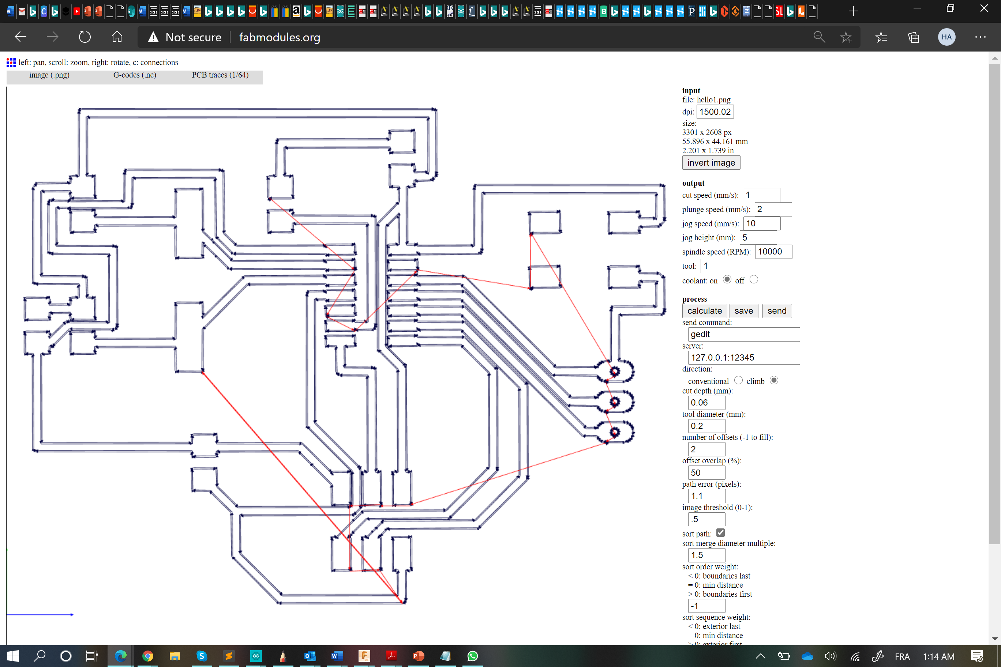1001x667 pixels.
Task: Add this page to favorites
Action: coord(846,37)
